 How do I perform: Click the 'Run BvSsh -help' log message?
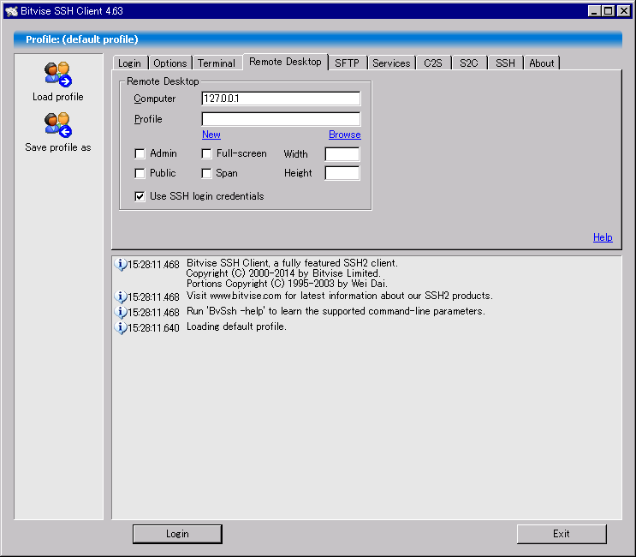336,311
